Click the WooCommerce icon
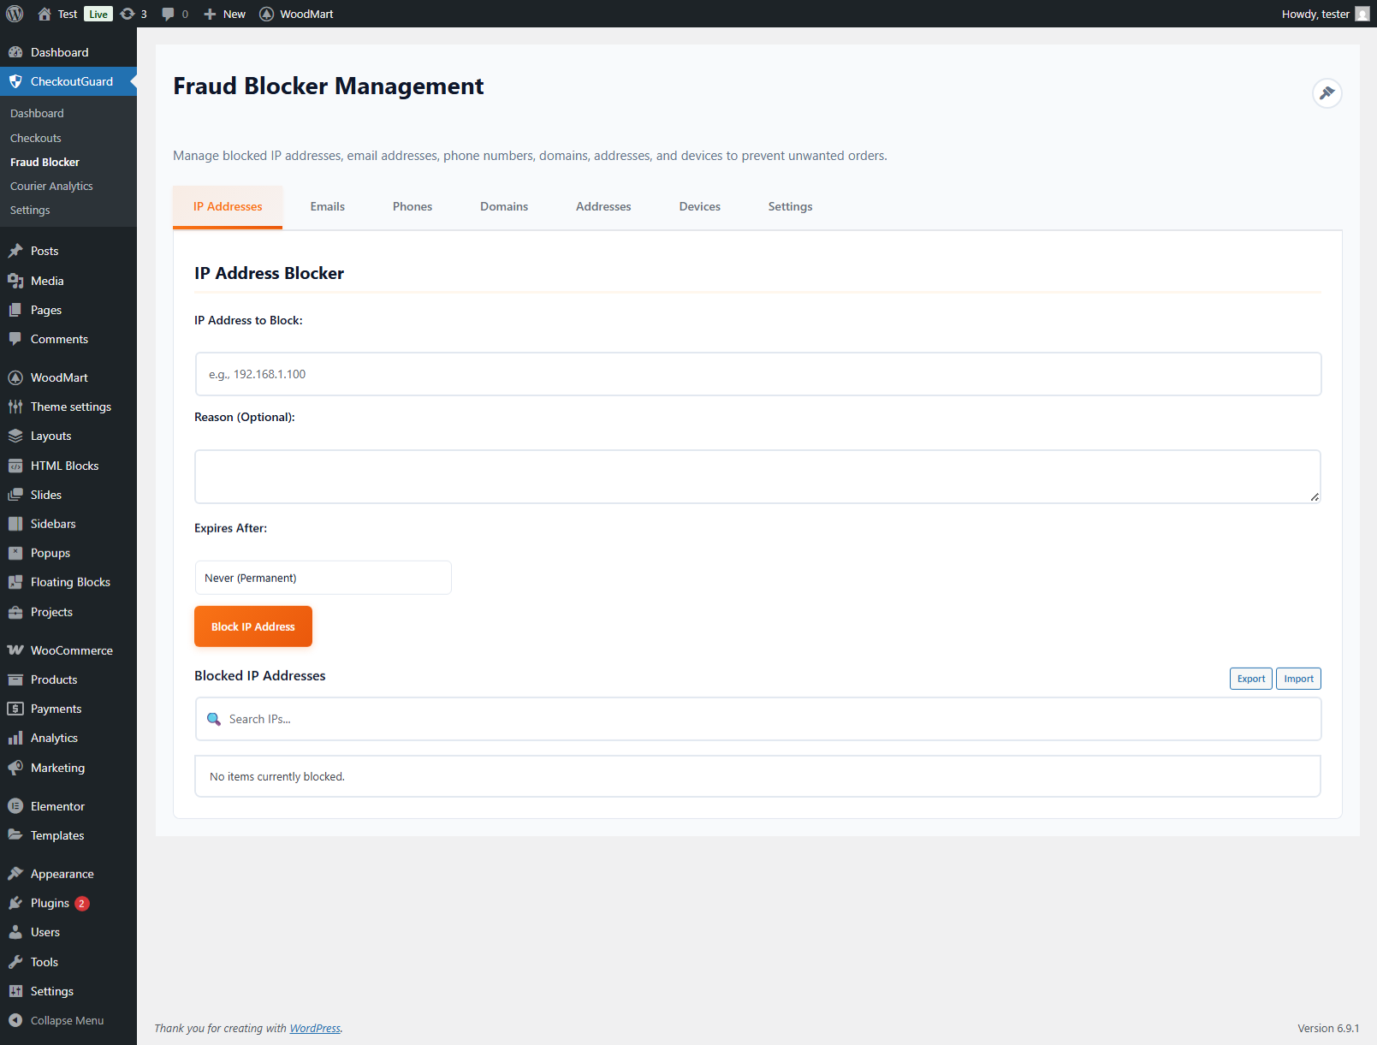The height and width of the screenshot is (1045, 1377). [15, 650]
